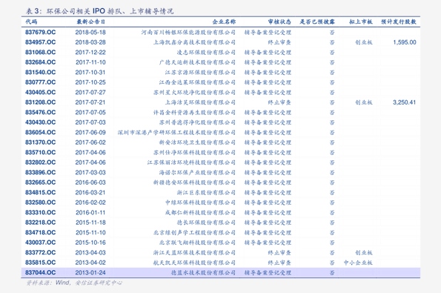The width and height of the screenshot is (441, 293).
Task: Click the 最新公告日 column header
Action: (x=91, y=22)
